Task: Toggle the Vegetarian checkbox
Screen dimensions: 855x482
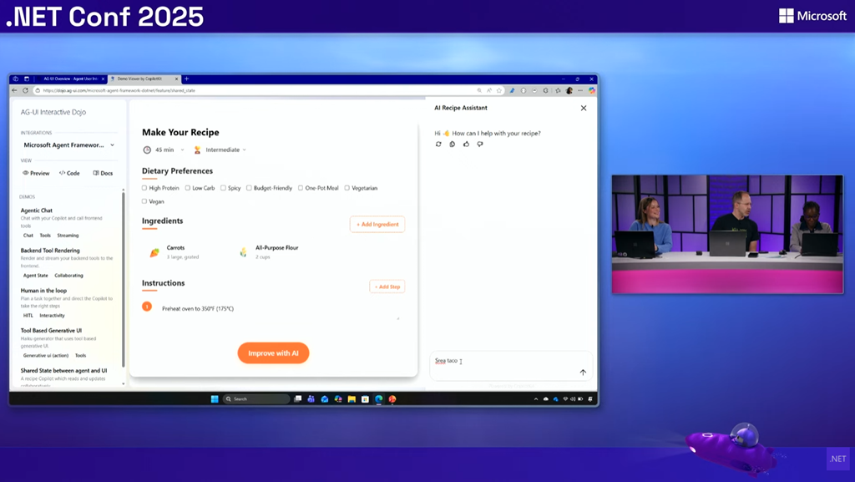Action: pos(347,188)
